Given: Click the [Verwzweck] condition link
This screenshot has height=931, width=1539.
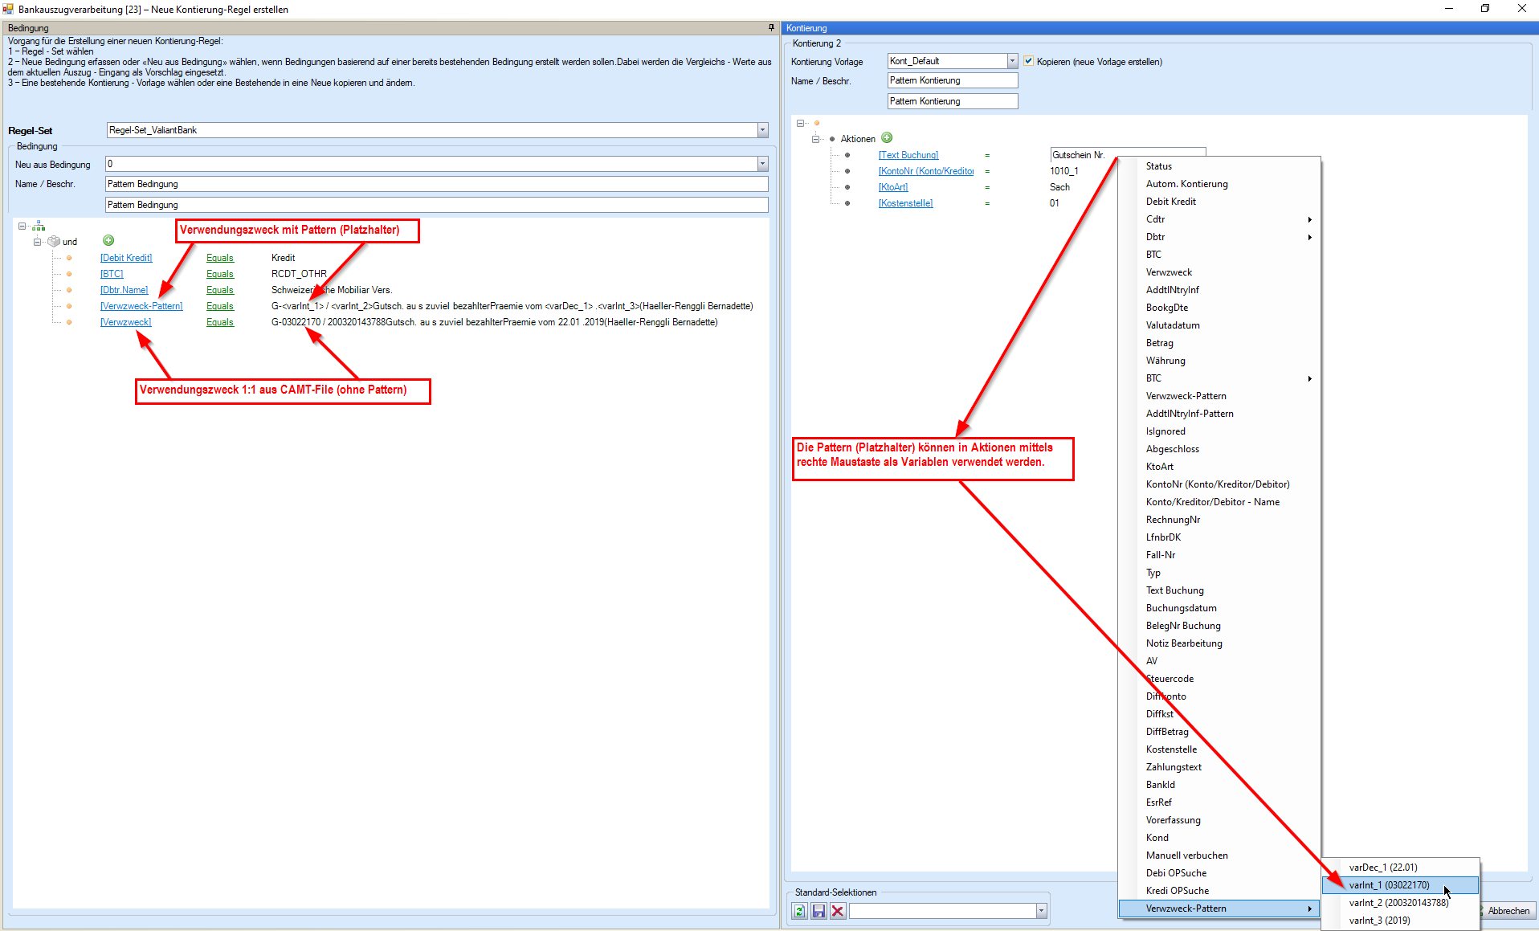Looking at the screenshot, I should pyautogui.click(x=126, y=322).
